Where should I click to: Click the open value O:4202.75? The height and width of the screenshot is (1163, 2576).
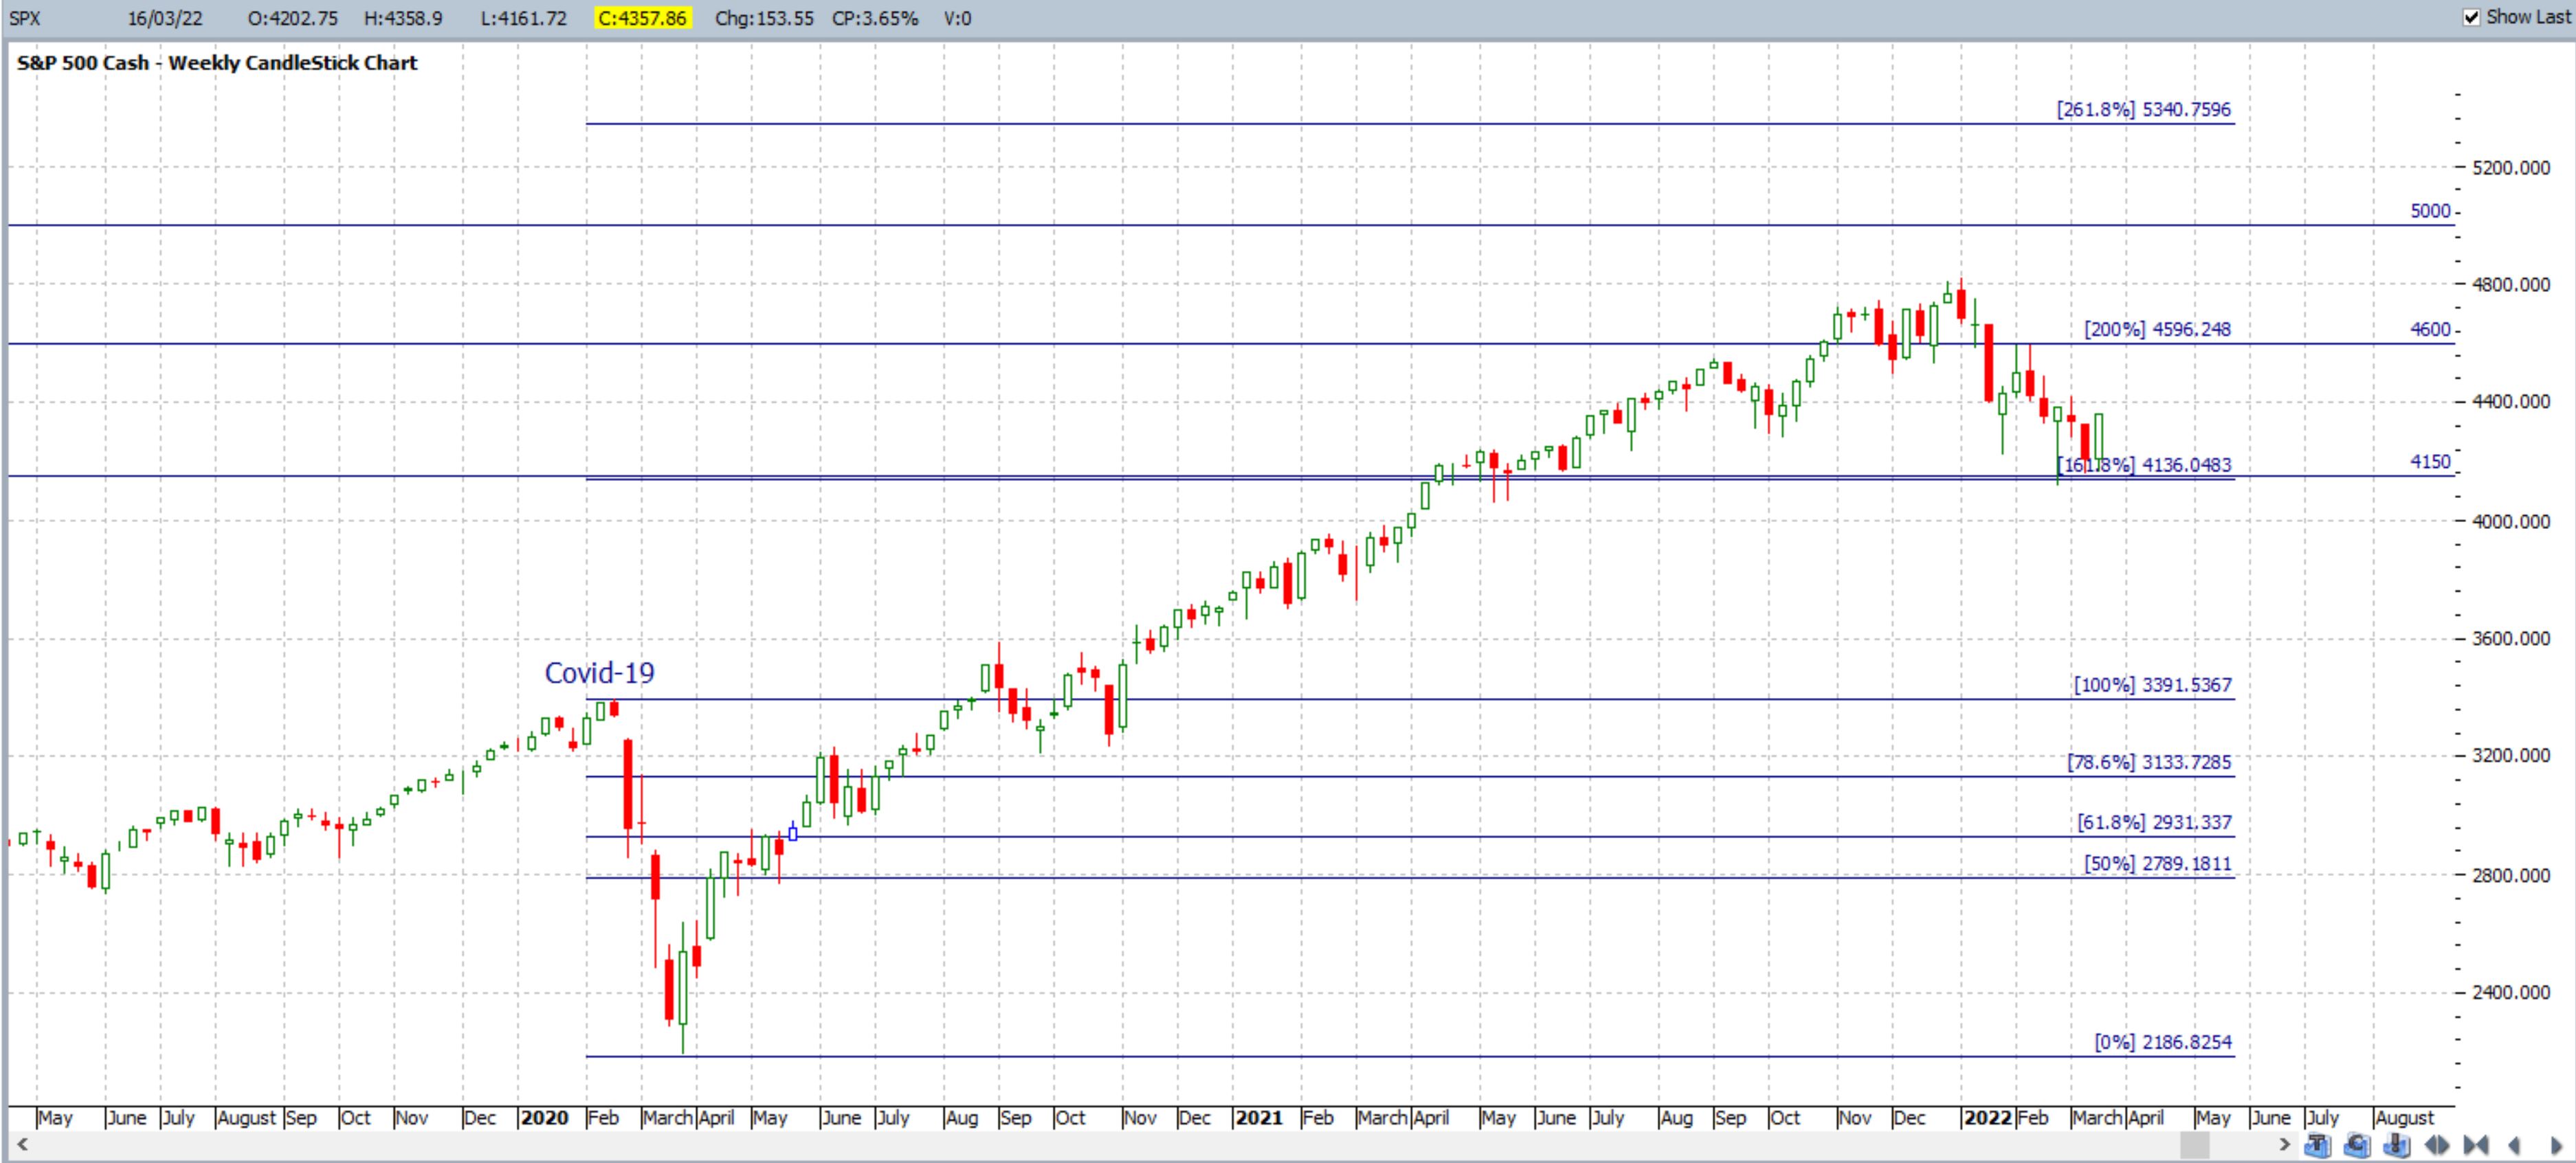pyautogui.click(x=293, y=18)
